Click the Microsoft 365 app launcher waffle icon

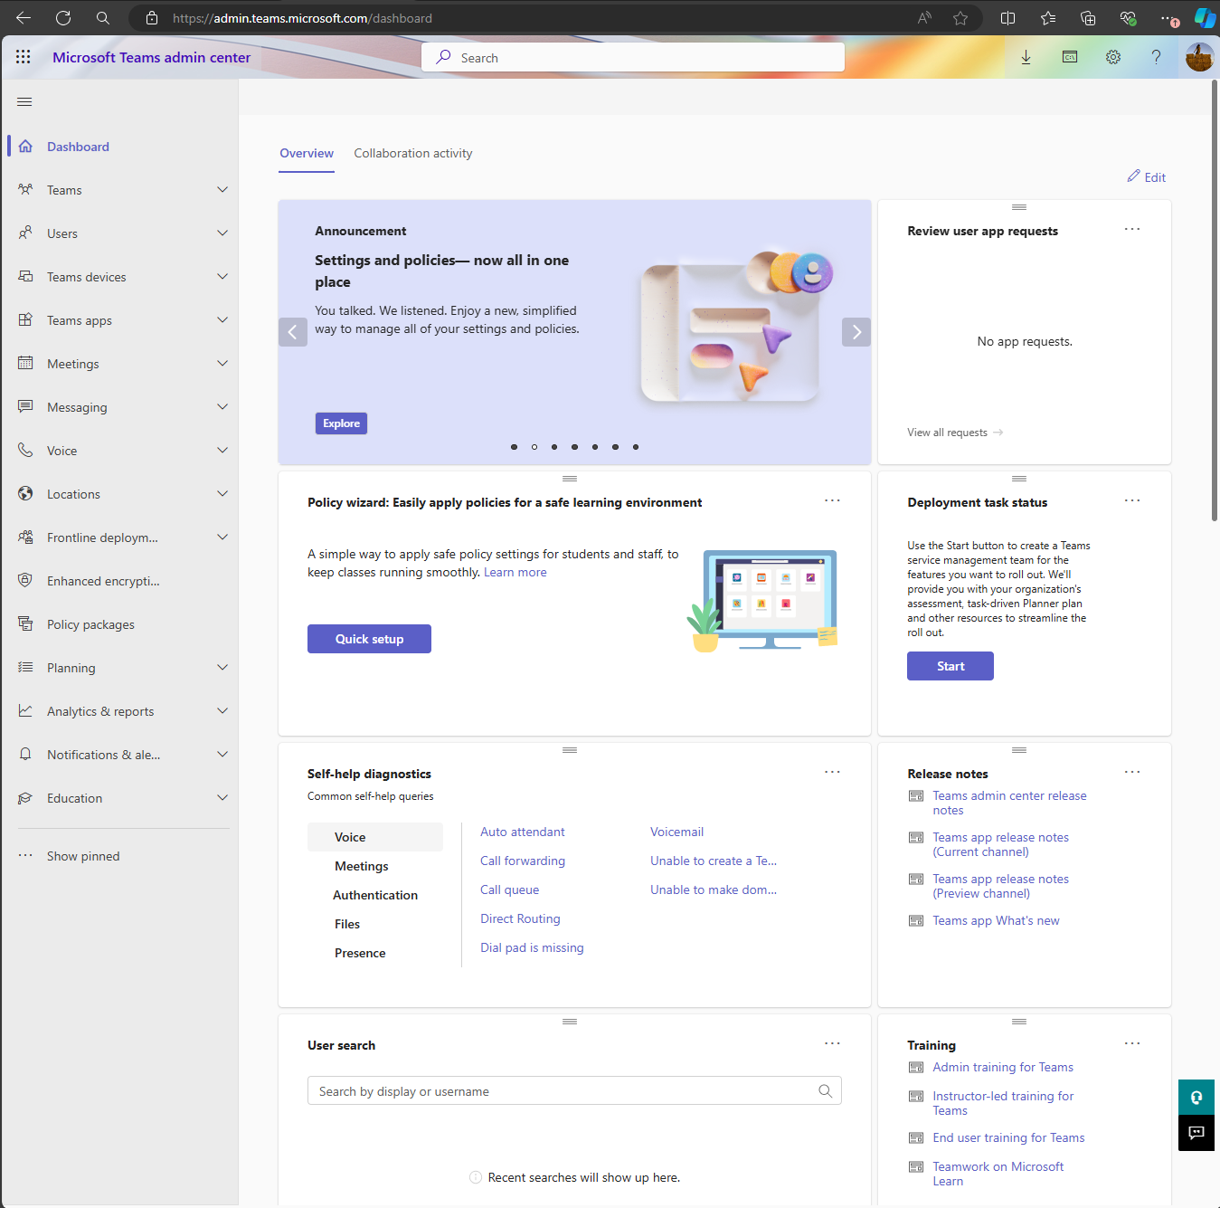[24, 56]
